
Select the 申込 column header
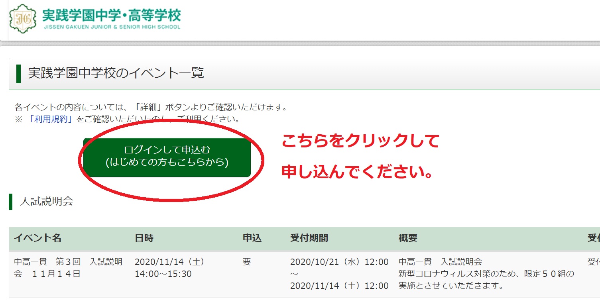click(252, 238)
